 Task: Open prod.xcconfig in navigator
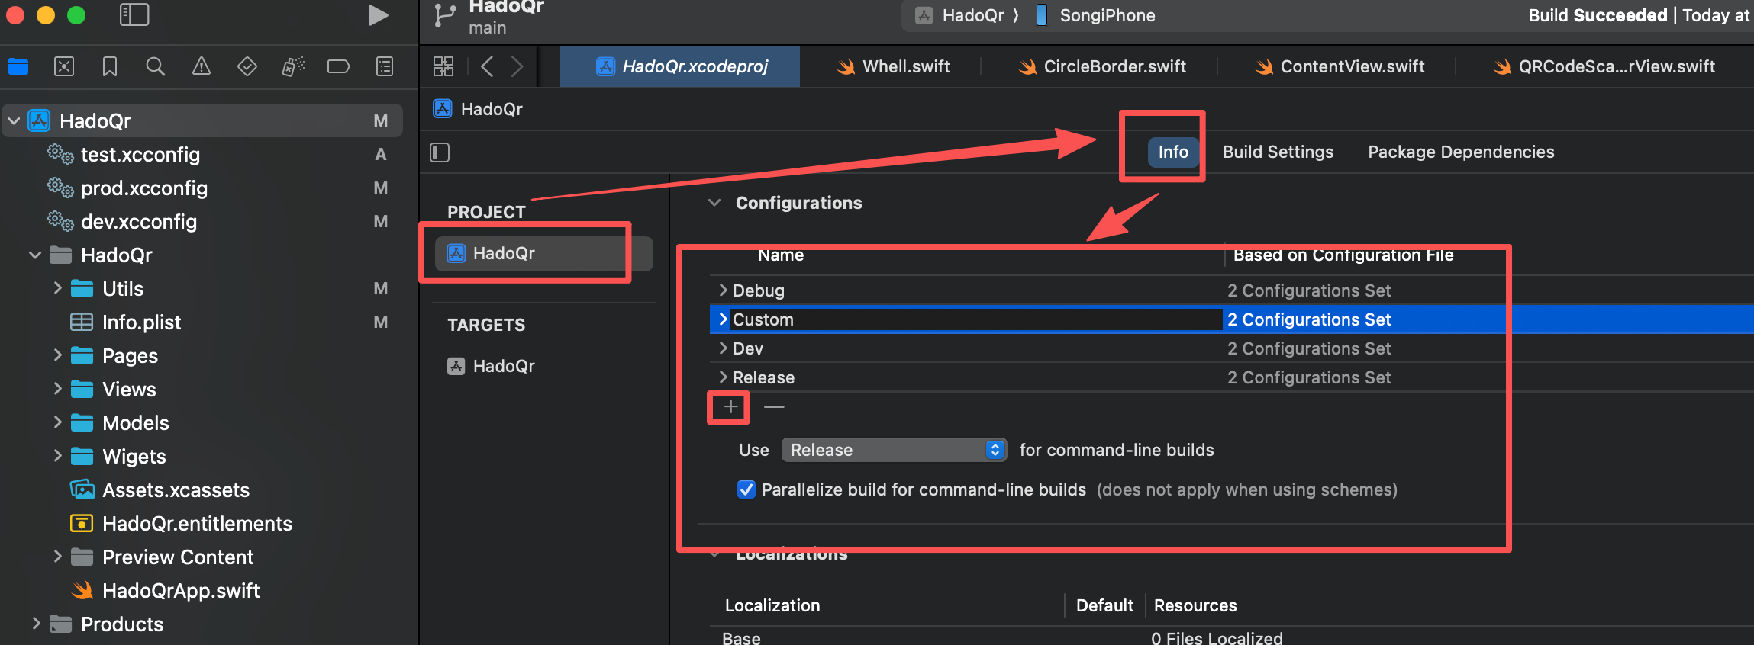[x=144, y=188]
